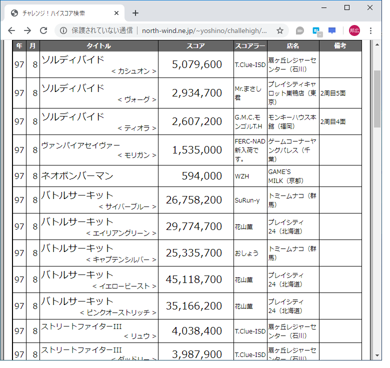
Task: Select score 26,758,200
Action: coord(194,200)
